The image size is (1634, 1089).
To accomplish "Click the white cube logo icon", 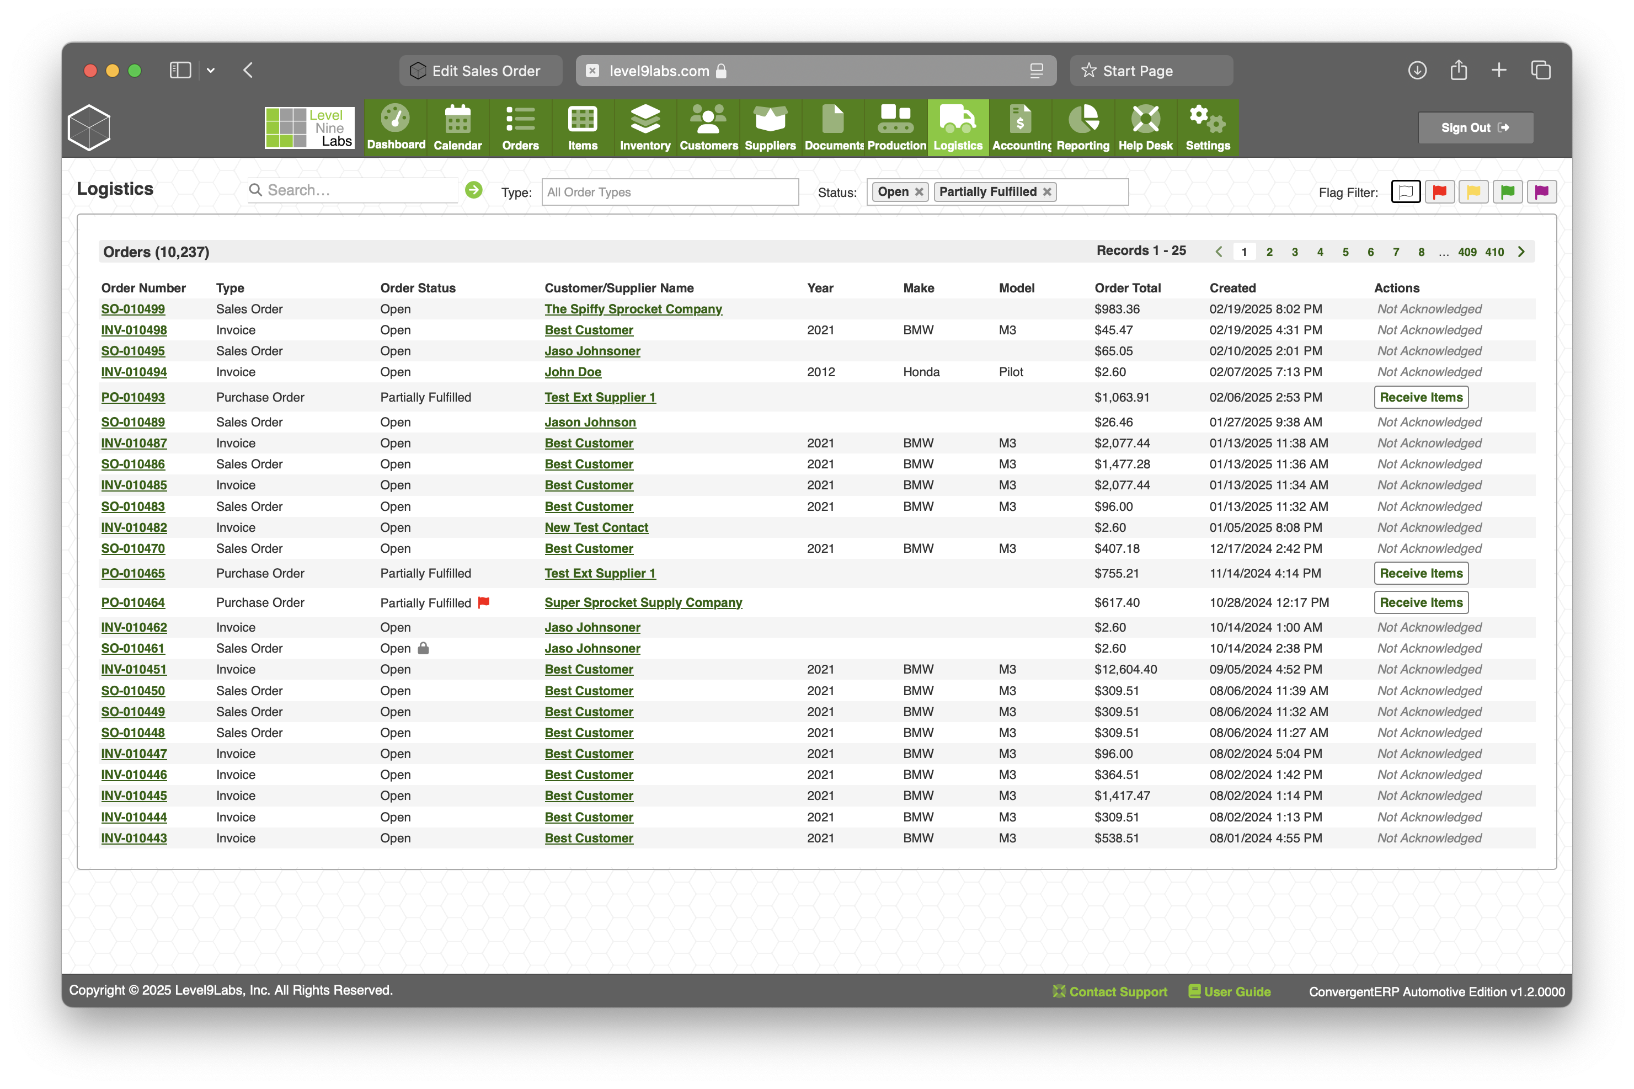I will point(89,127).
